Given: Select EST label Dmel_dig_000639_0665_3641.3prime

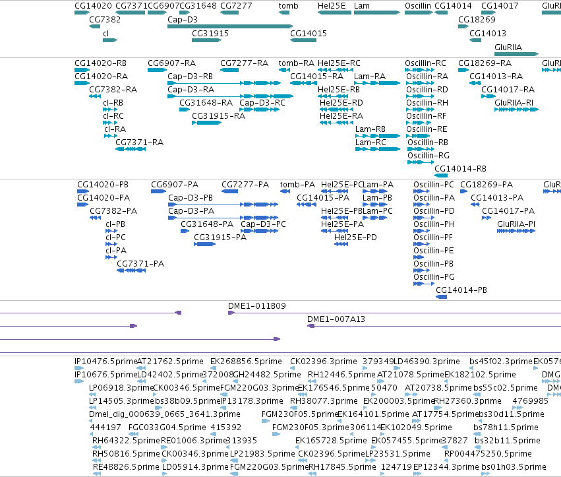Looking at the screenshot, I should pyautogui.click(x=165, y=414).
